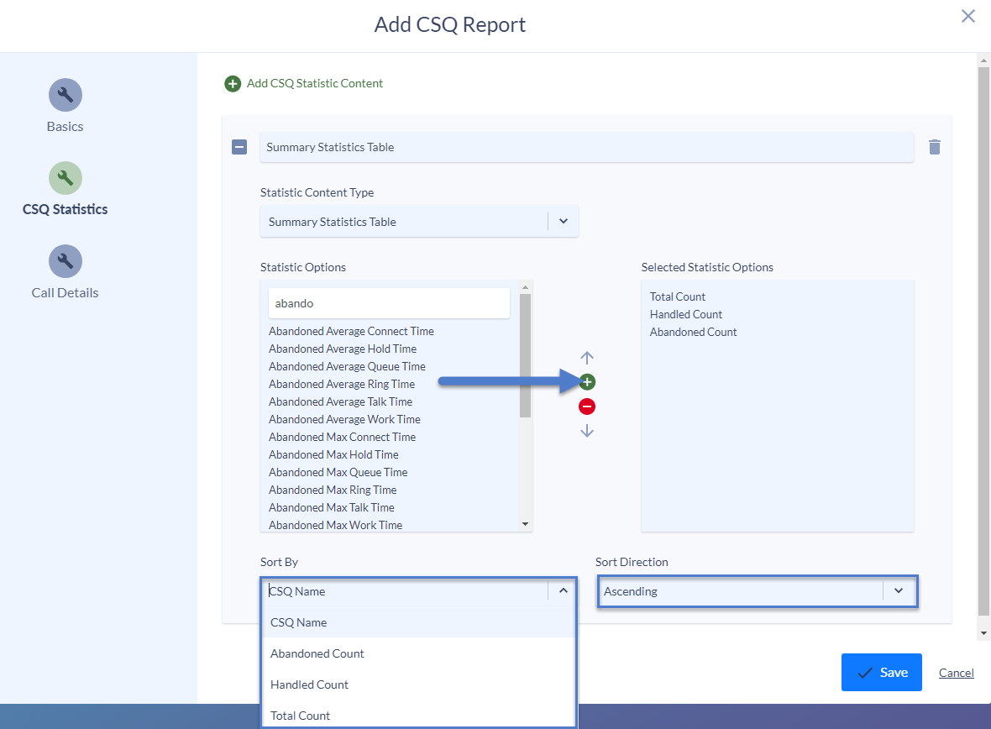Open the Basics step label

point(66,127)
